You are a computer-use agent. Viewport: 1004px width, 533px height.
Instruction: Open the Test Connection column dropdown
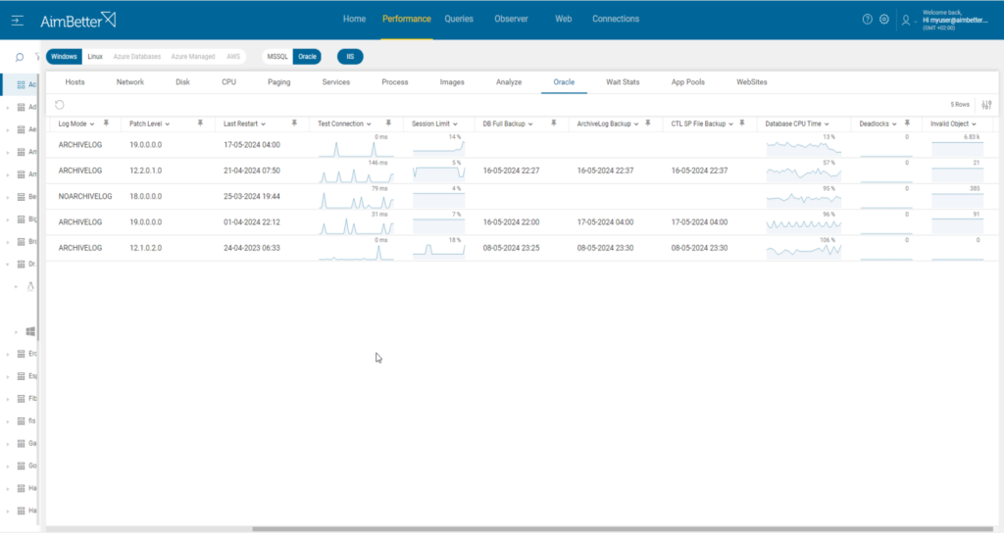click(369, 124)
